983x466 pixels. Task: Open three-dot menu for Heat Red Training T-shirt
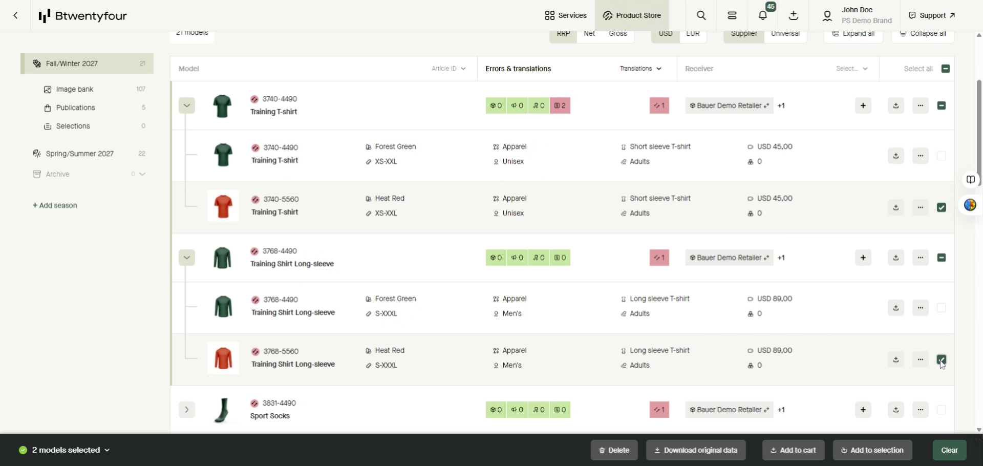click(921, 208)
